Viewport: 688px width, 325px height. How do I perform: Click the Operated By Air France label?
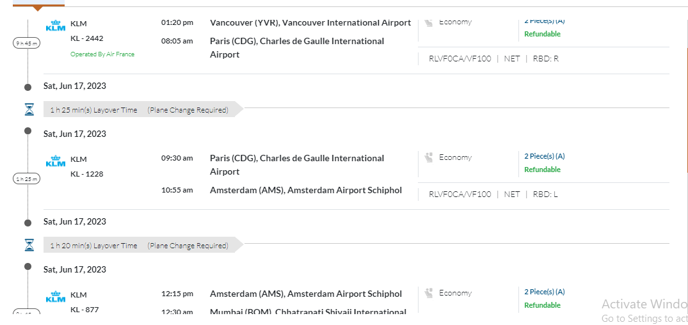pyautogui.click(x=102, y=54)
